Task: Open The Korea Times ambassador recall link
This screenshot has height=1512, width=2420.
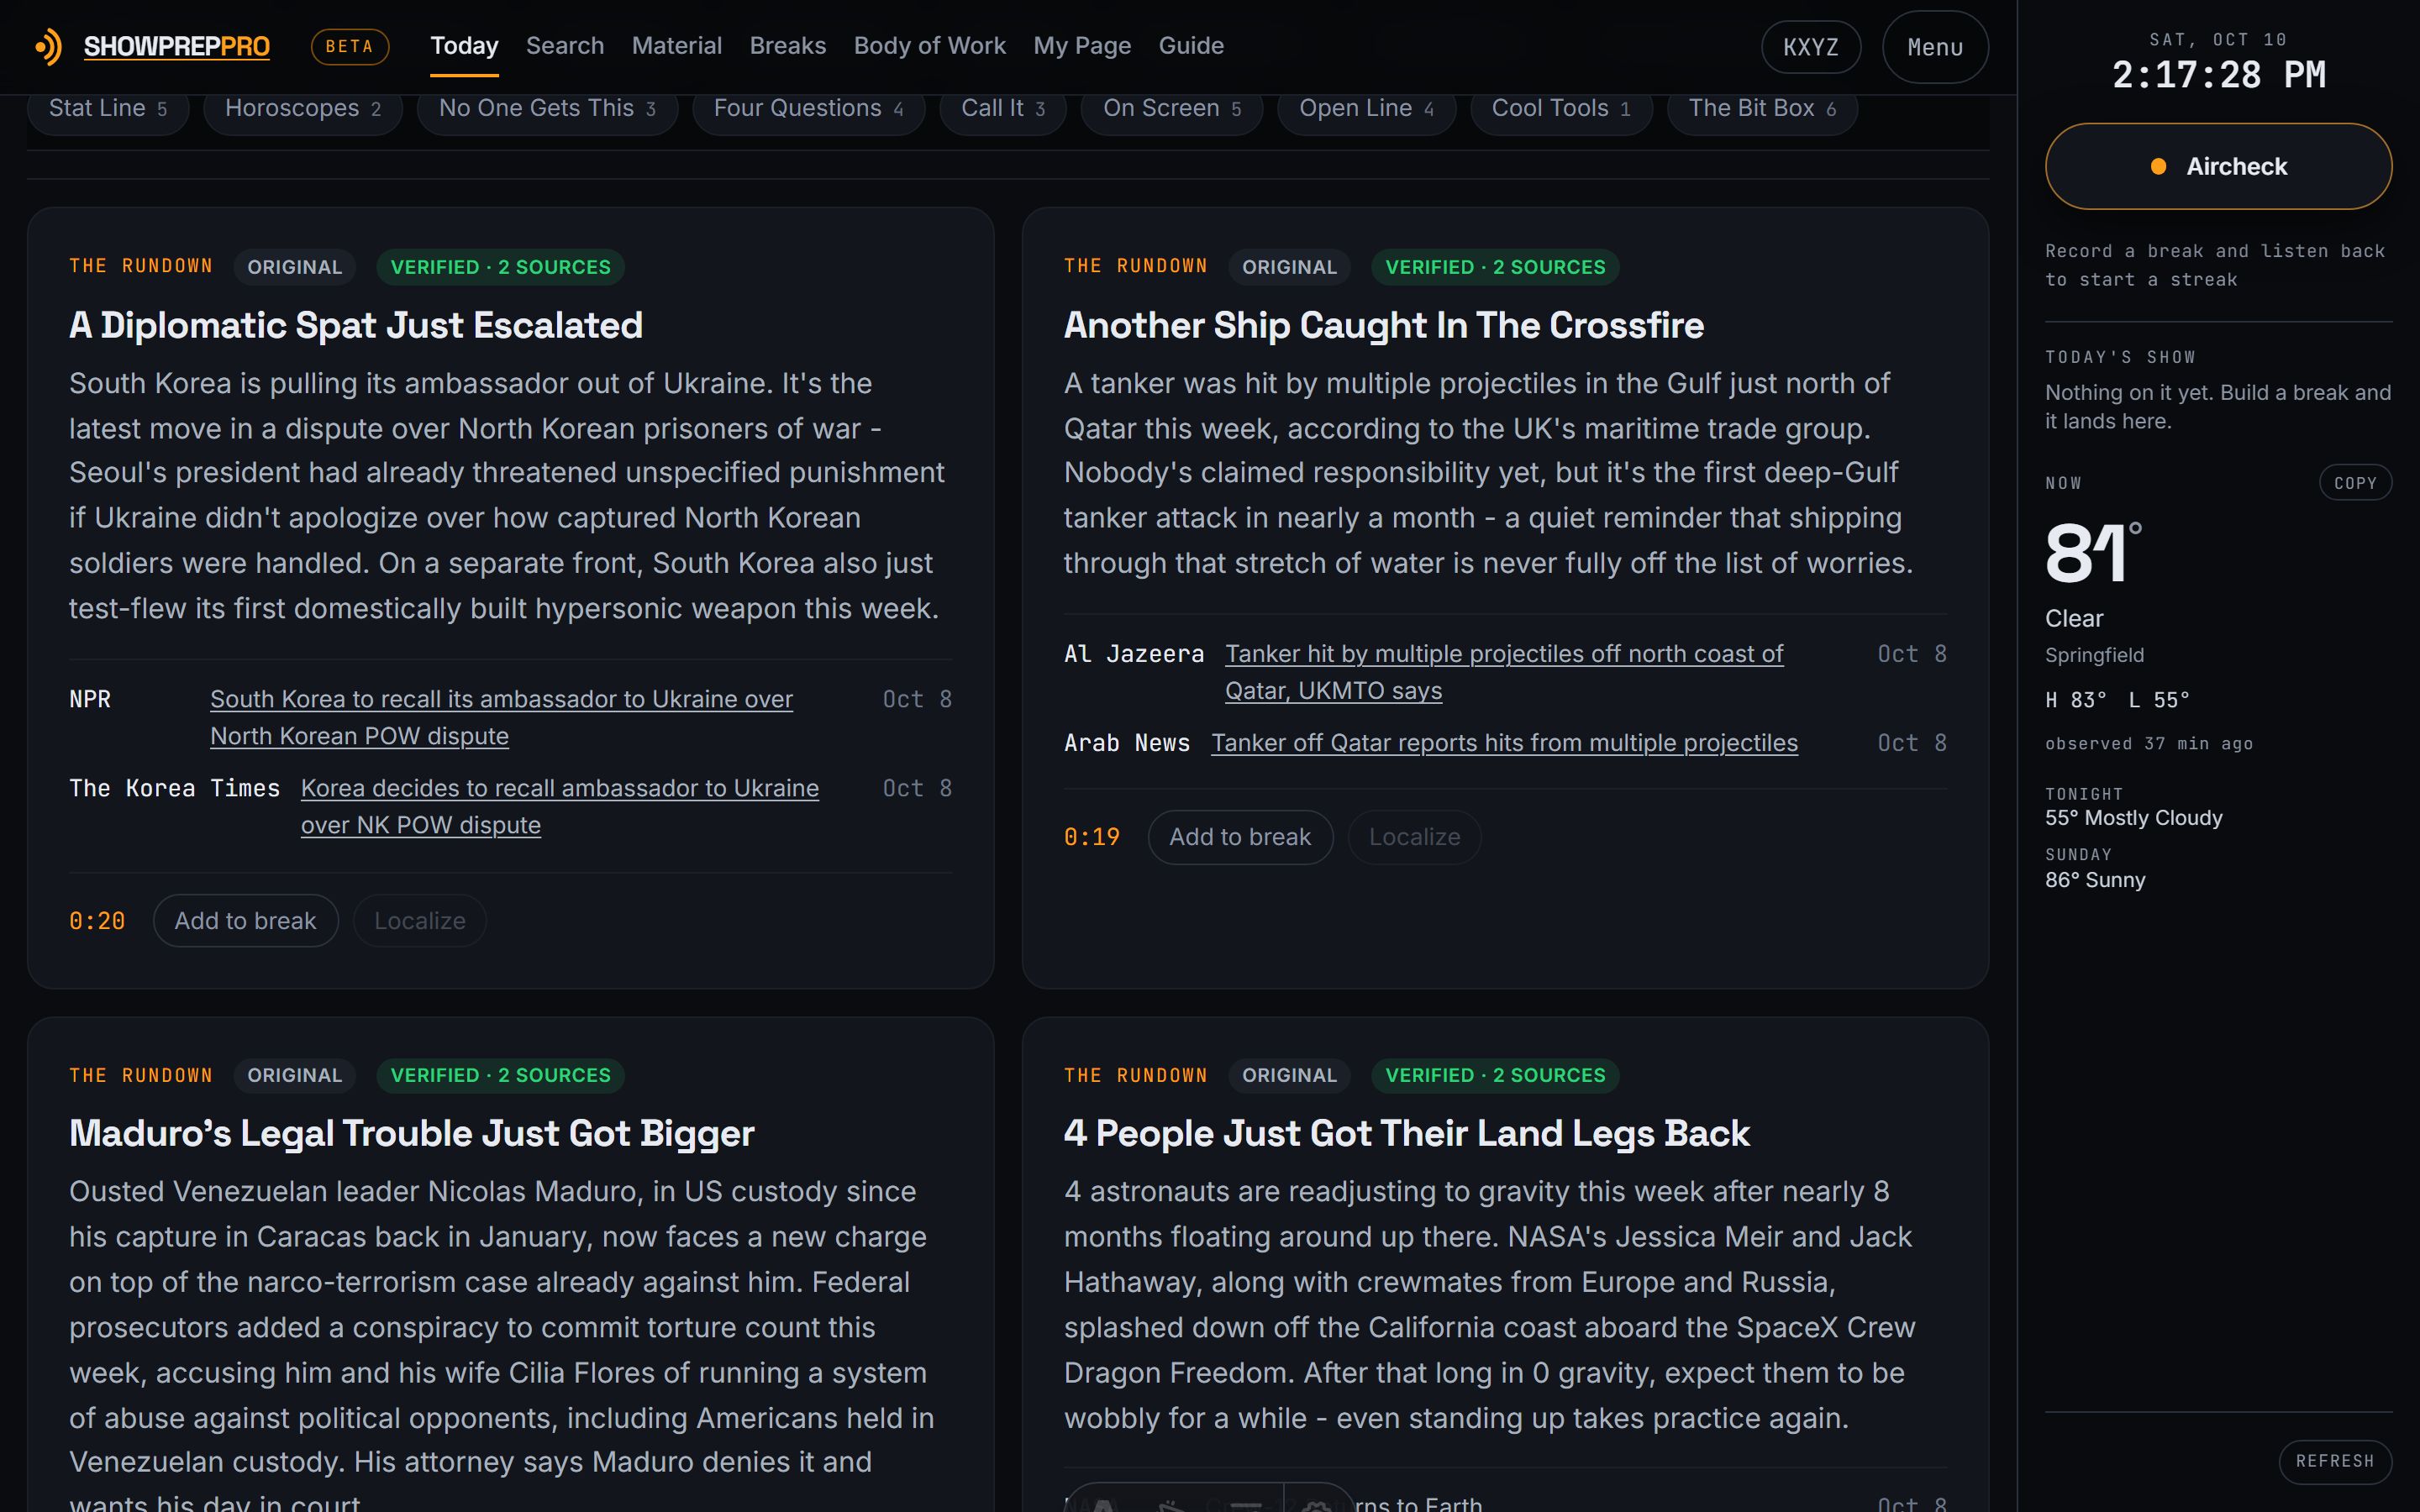Action: click(x=560, y=806)
